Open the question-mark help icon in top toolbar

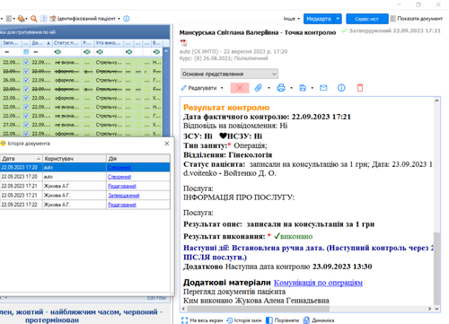pyautogui.click(x=44, y=19)
